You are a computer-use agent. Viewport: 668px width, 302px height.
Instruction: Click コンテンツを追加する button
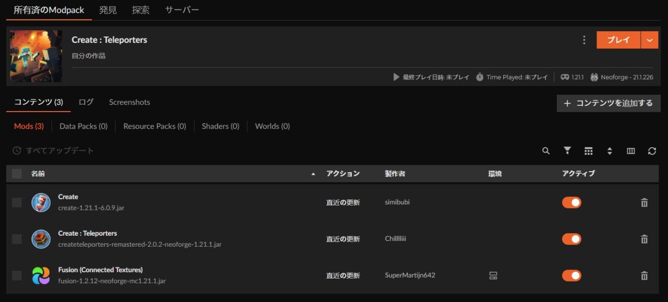[608, 103]
